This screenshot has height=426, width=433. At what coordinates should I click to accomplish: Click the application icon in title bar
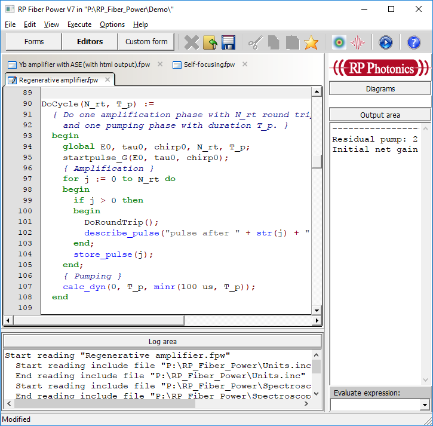(10, 9)
